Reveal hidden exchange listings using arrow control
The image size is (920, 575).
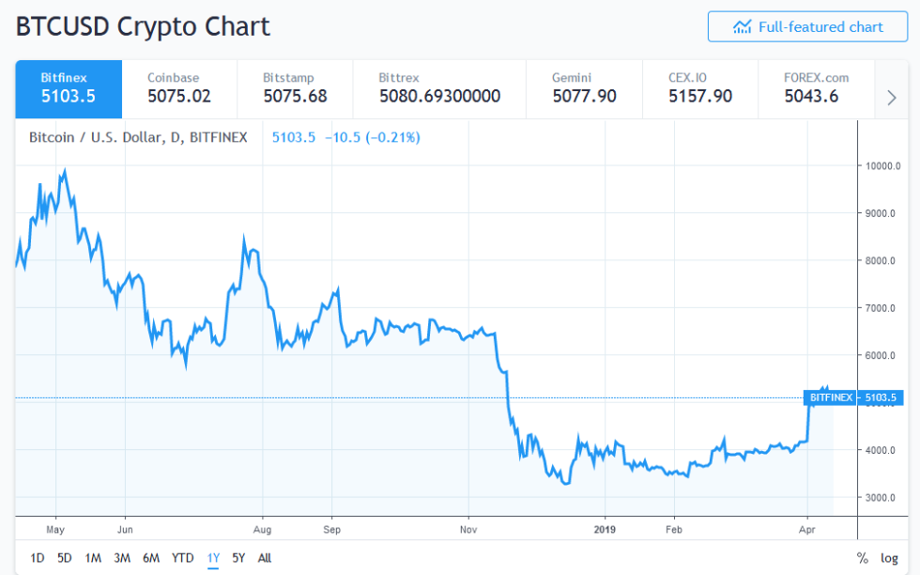(892, 97)
